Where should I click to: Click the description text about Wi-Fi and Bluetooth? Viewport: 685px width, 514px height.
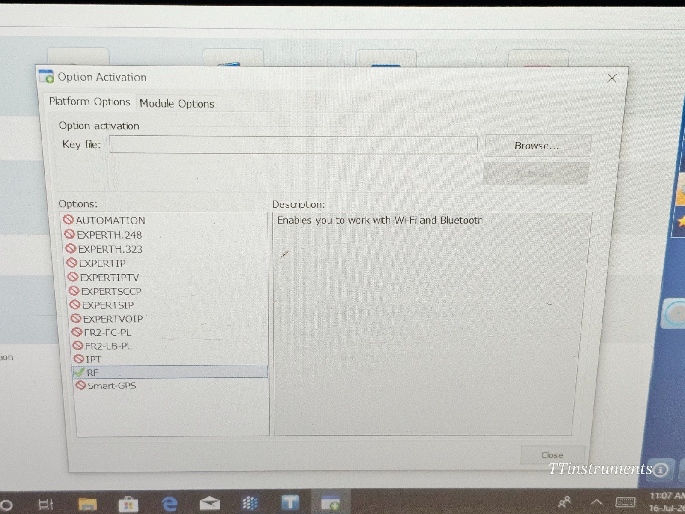pos(380,220)
